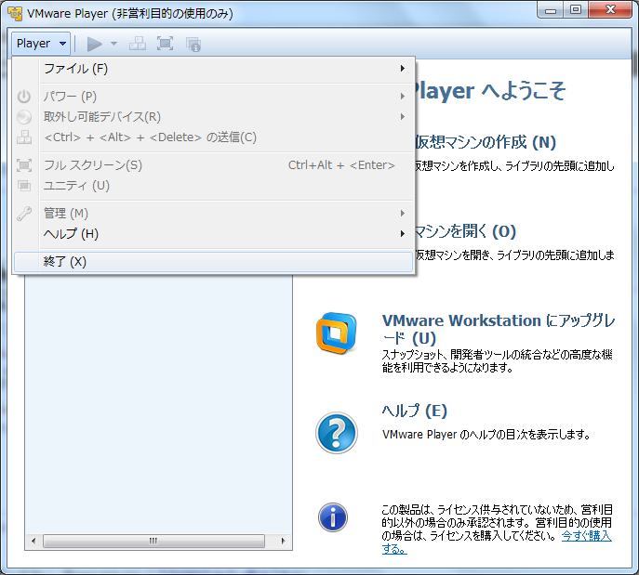Click the blue question mark help icon
Viewport: 639px width, 575px height.
click(336, 432)
